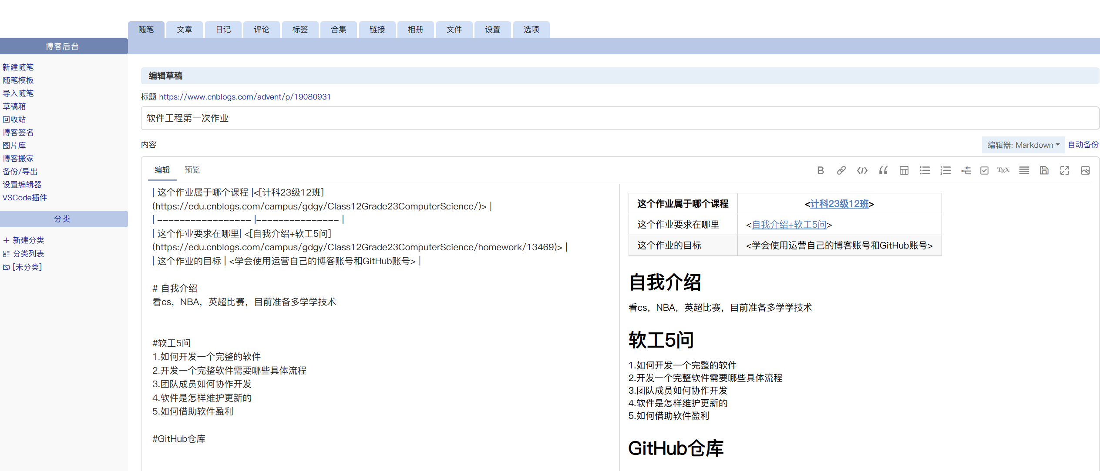This screenshot has width=1100, height=471.
Task: Open the post URL link beside 标题
Action: [245, 97]
